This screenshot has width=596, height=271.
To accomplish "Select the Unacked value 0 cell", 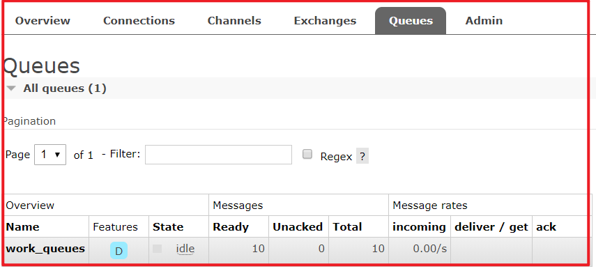I will [x=299, y=251].
